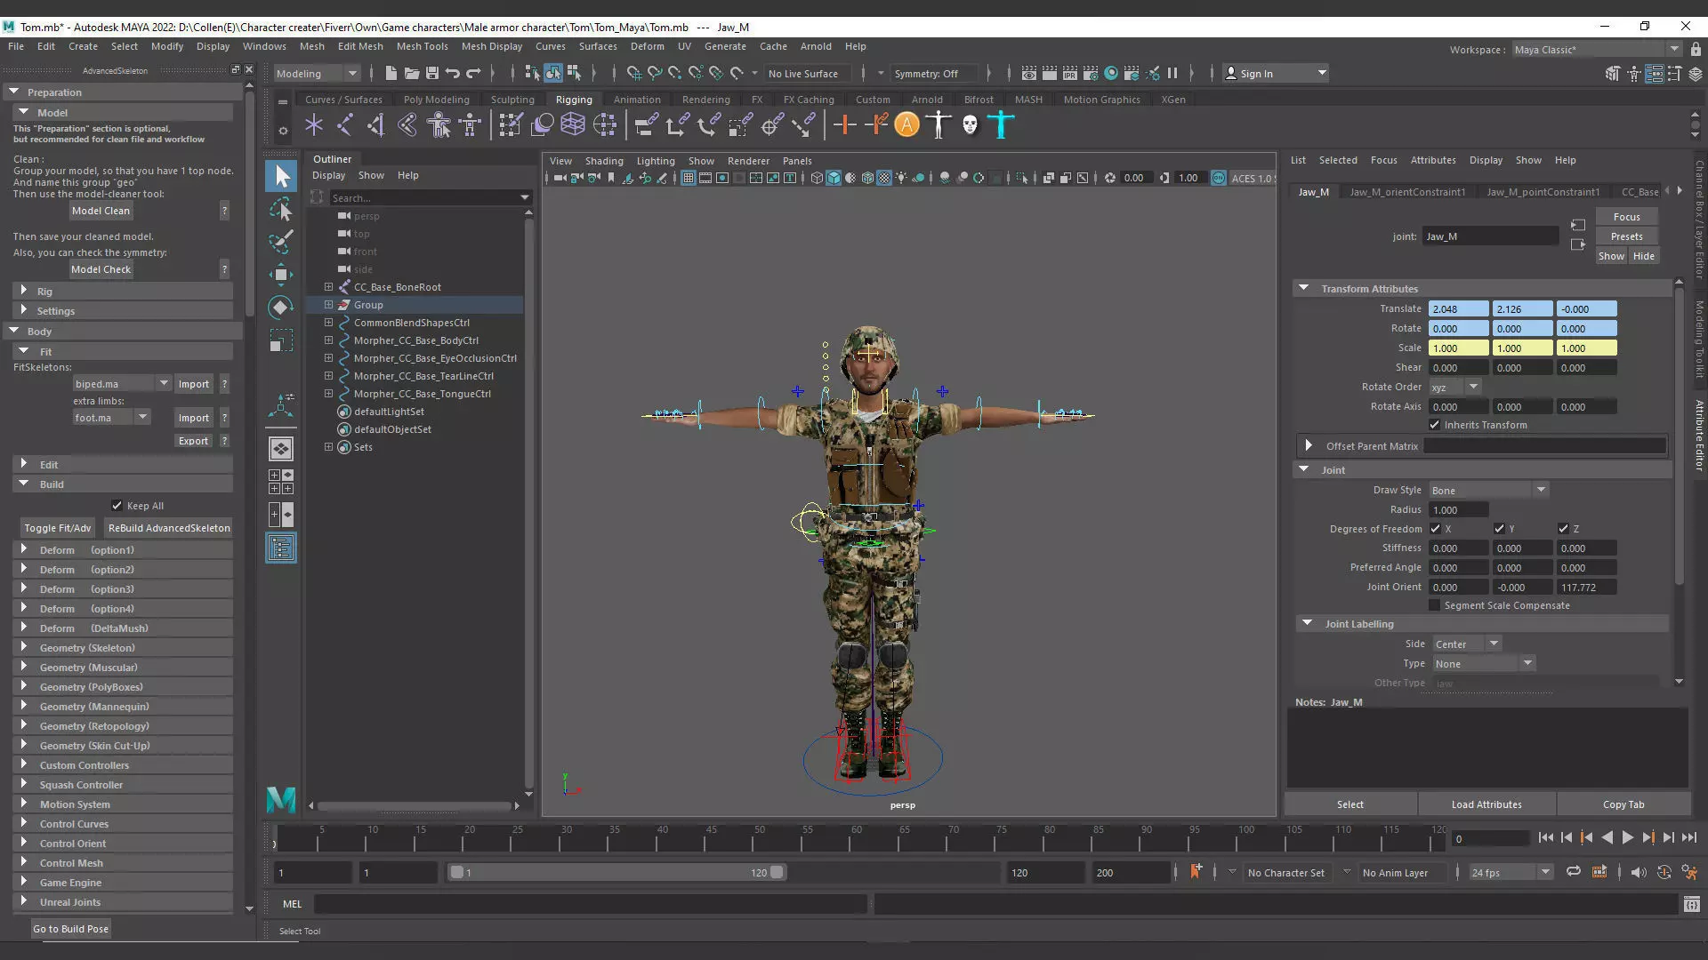
Task: Toggle the Outliner layout icon
Action: [x=281, y=548]
